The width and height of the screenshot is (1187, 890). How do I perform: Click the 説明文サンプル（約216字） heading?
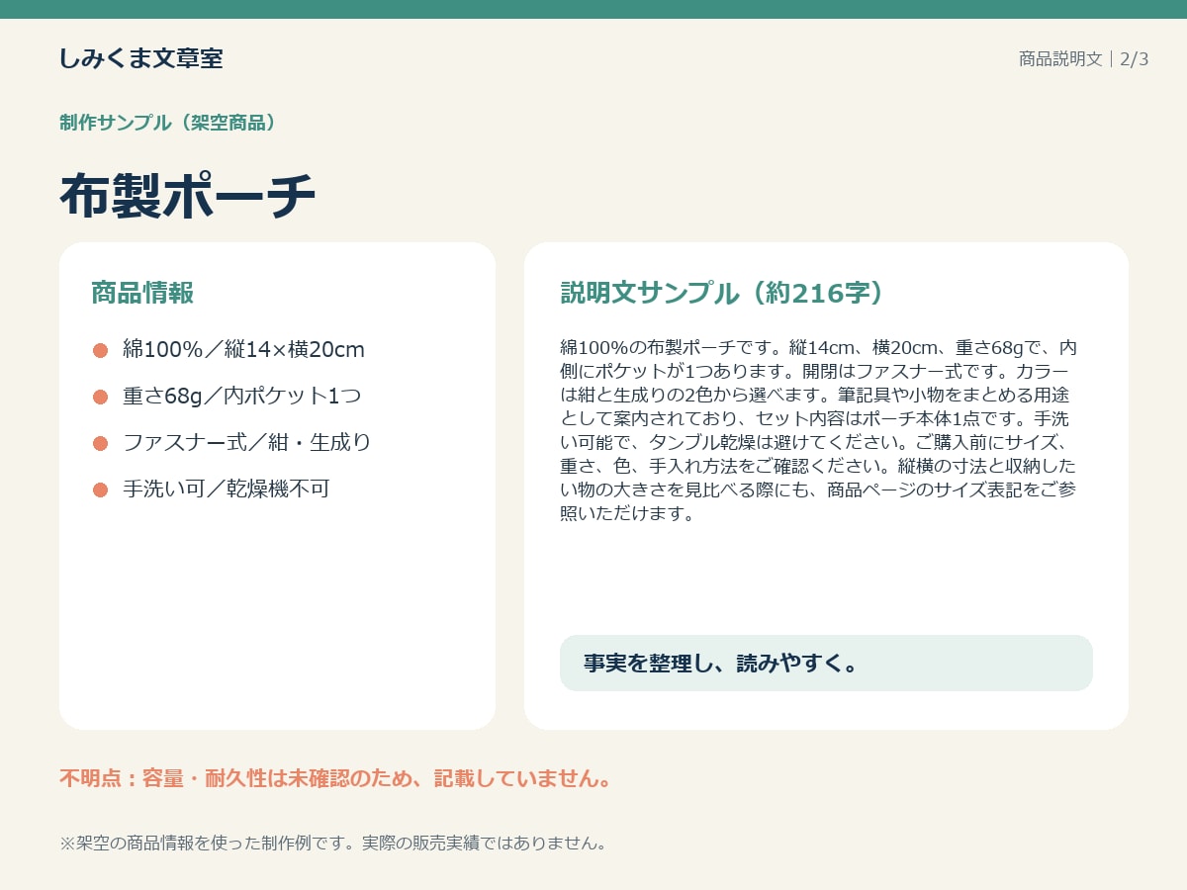[x=721, y=293]
